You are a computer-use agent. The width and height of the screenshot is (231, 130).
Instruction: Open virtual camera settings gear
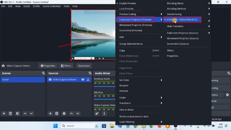coord(227,95)
